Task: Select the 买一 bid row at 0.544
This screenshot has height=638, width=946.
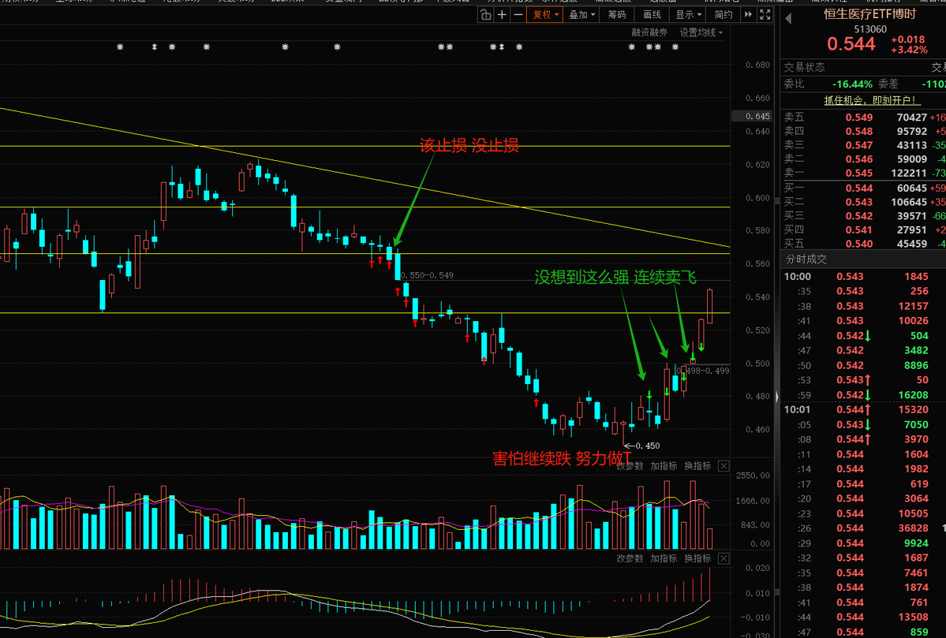Action: (863, 188)
